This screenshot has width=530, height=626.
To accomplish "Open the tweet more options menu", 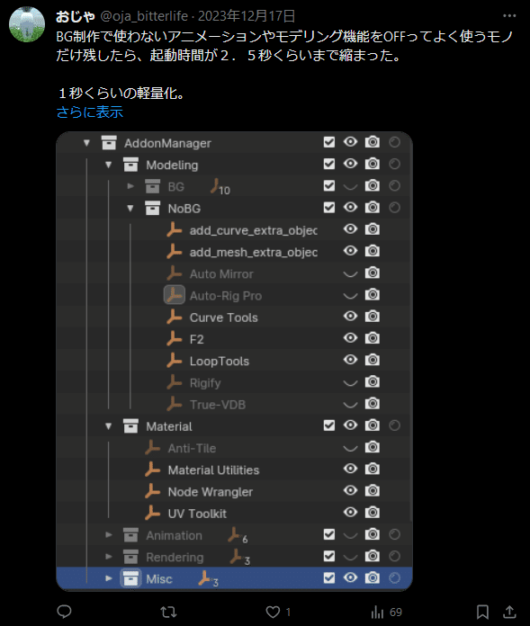I will [509, 16].
